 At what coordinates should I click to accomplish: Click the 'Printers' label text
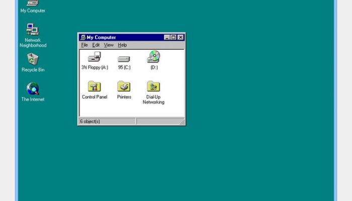click(124, 97)
